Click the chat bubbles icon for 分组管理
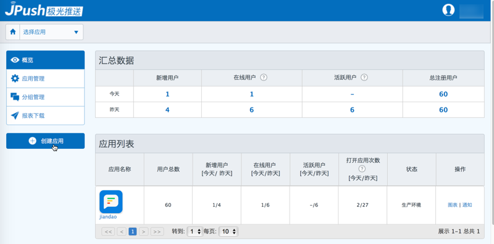This screenshot has width=494, height=244. click(x=15, y=97)
